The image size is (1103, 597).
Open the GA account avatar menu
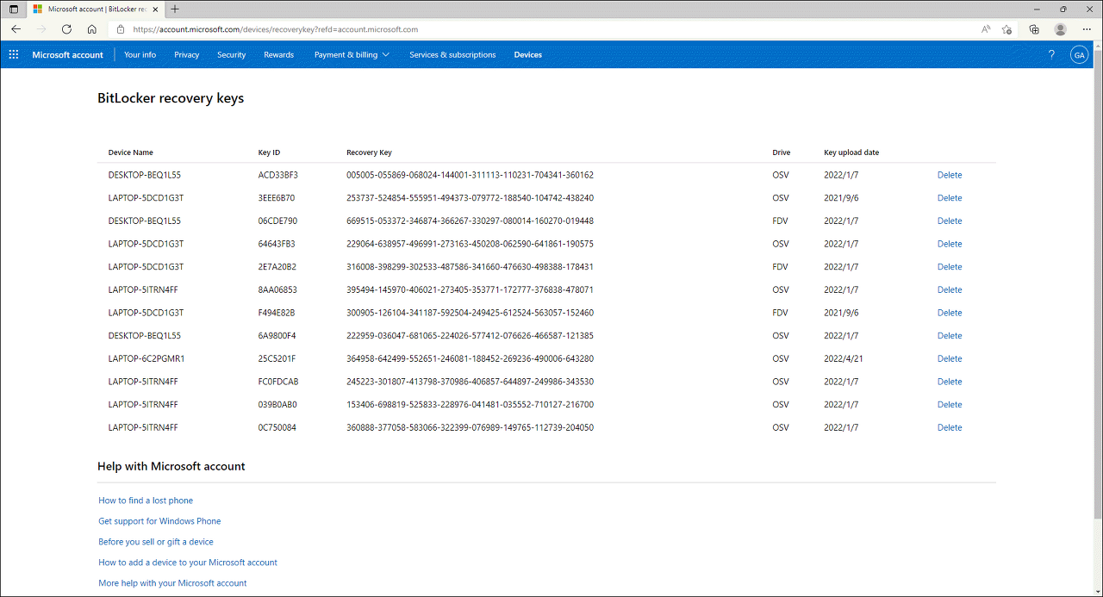pos(1079,54)
